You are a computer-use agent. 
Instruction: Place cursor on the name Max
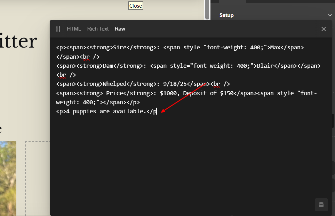point(275,48)
